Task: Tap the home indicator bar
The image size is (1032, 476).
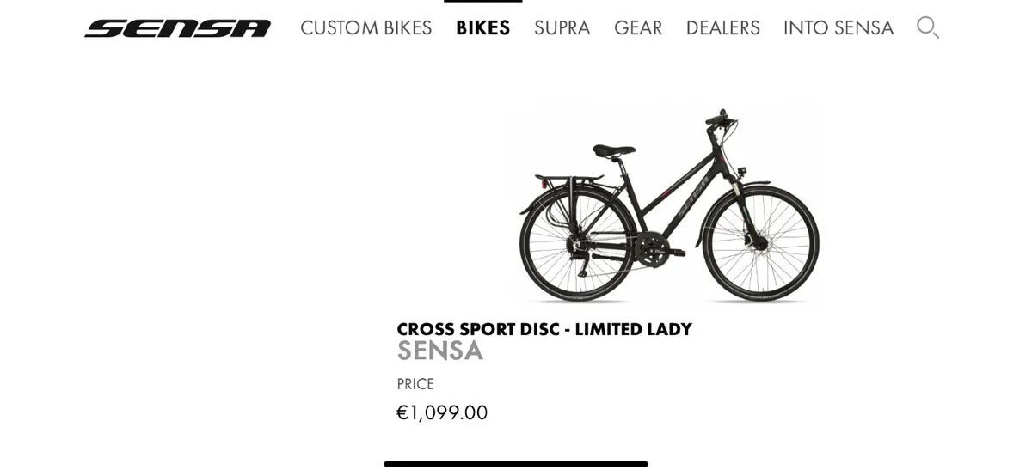Action: pyautogui.click(x=516, y=464)
